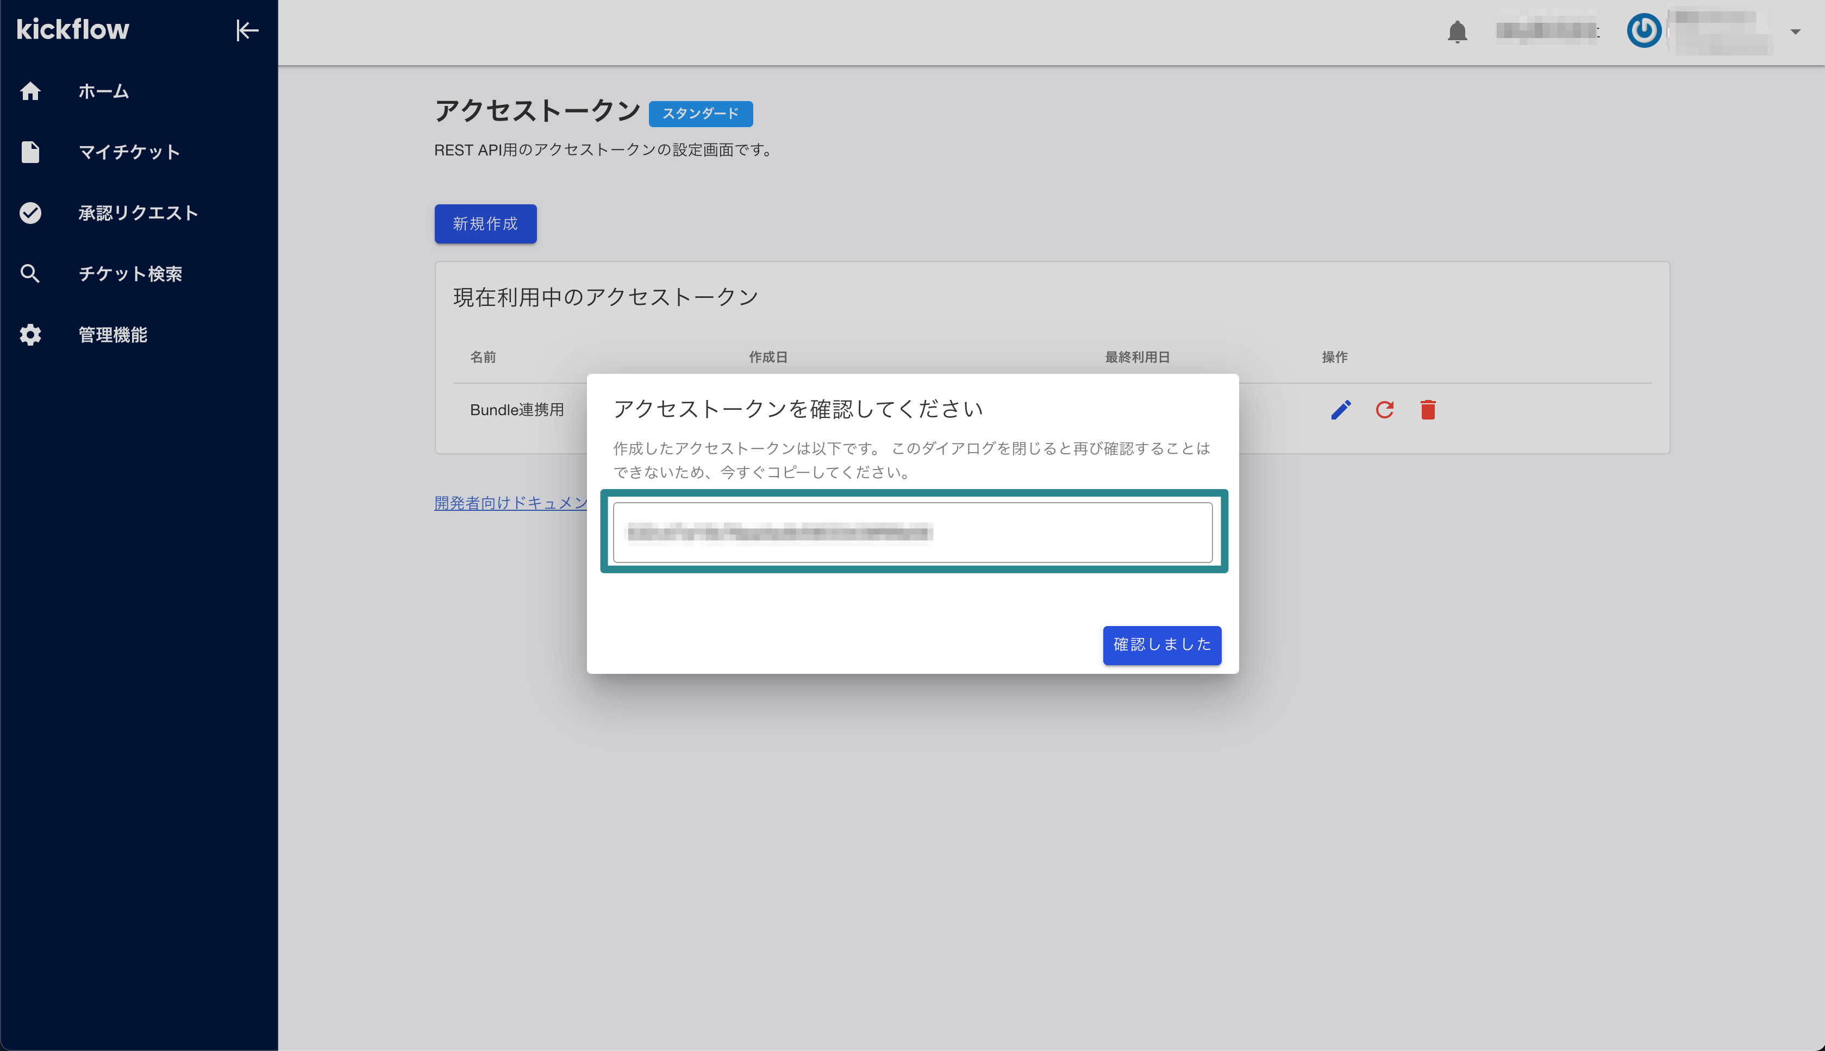Click the 新規作成 button
This screenshot has height=1051, width=1825.
[x=485, y=224]
